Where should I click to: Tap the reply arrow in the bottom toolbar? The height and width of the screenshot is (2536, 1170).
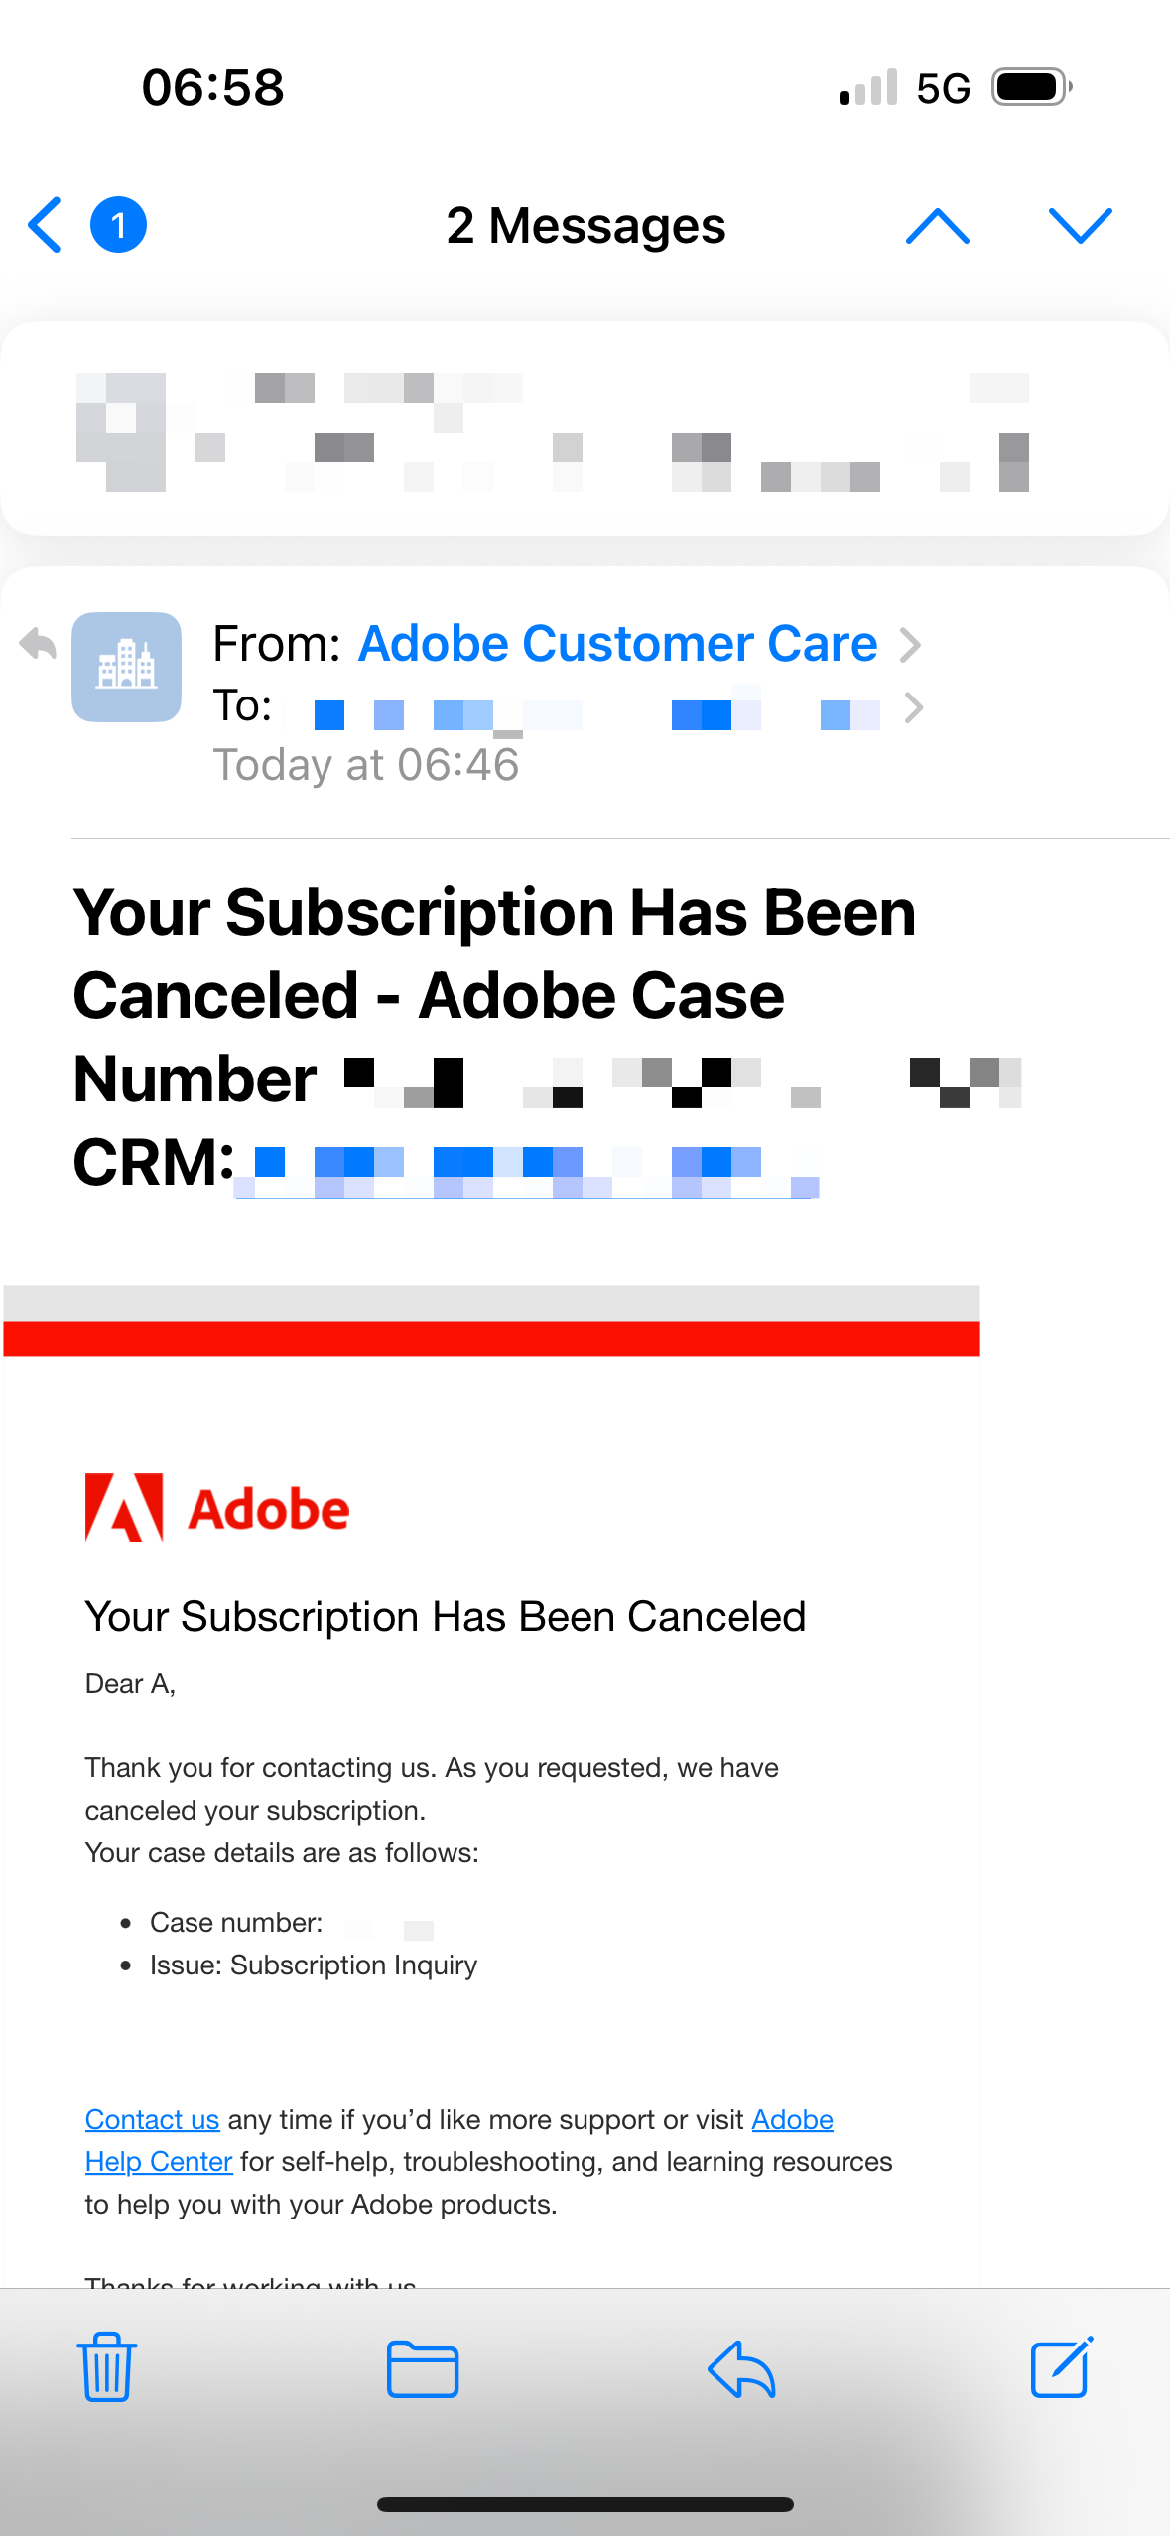741,2368
